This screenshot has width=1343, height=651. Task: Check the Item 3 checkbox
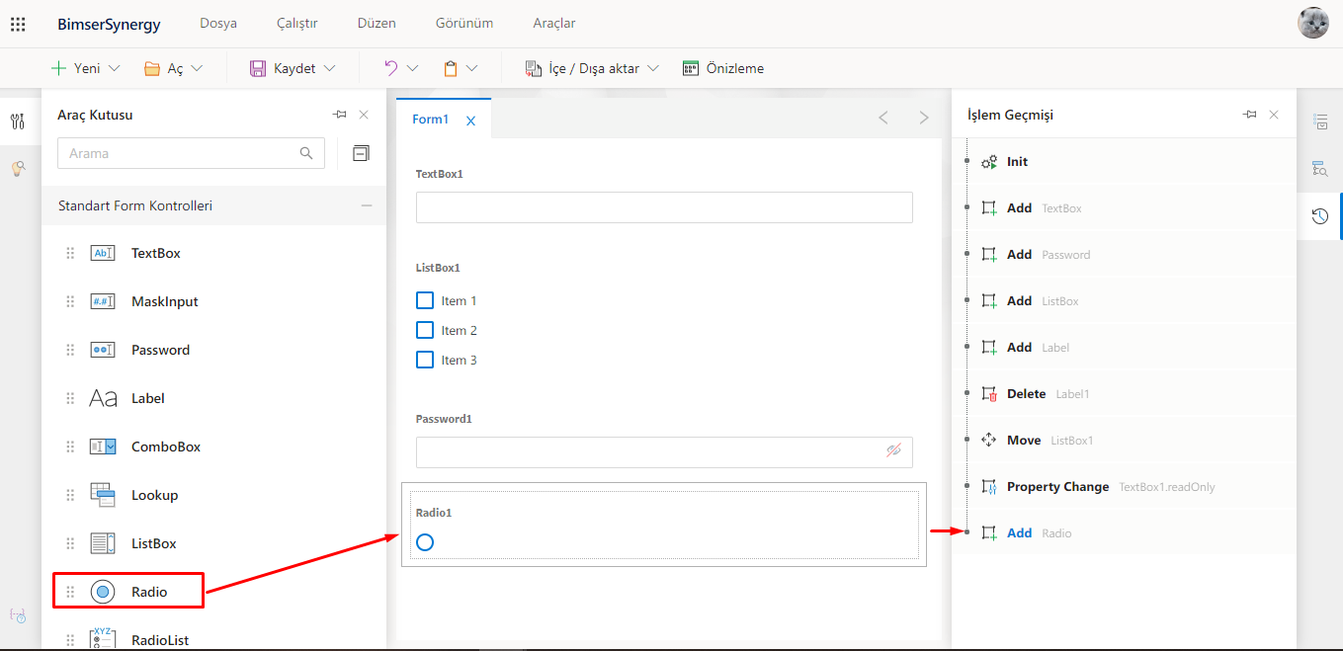click(x=425, y=361)
